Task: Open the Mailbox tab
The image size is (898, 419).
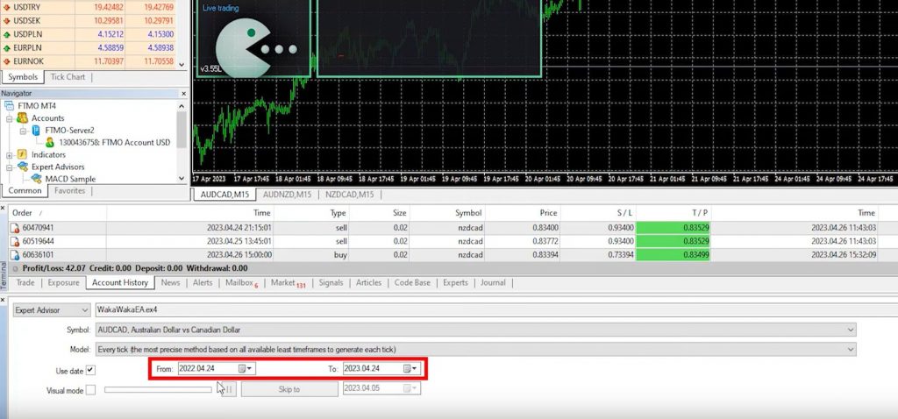Action: [x=241, y=283]
